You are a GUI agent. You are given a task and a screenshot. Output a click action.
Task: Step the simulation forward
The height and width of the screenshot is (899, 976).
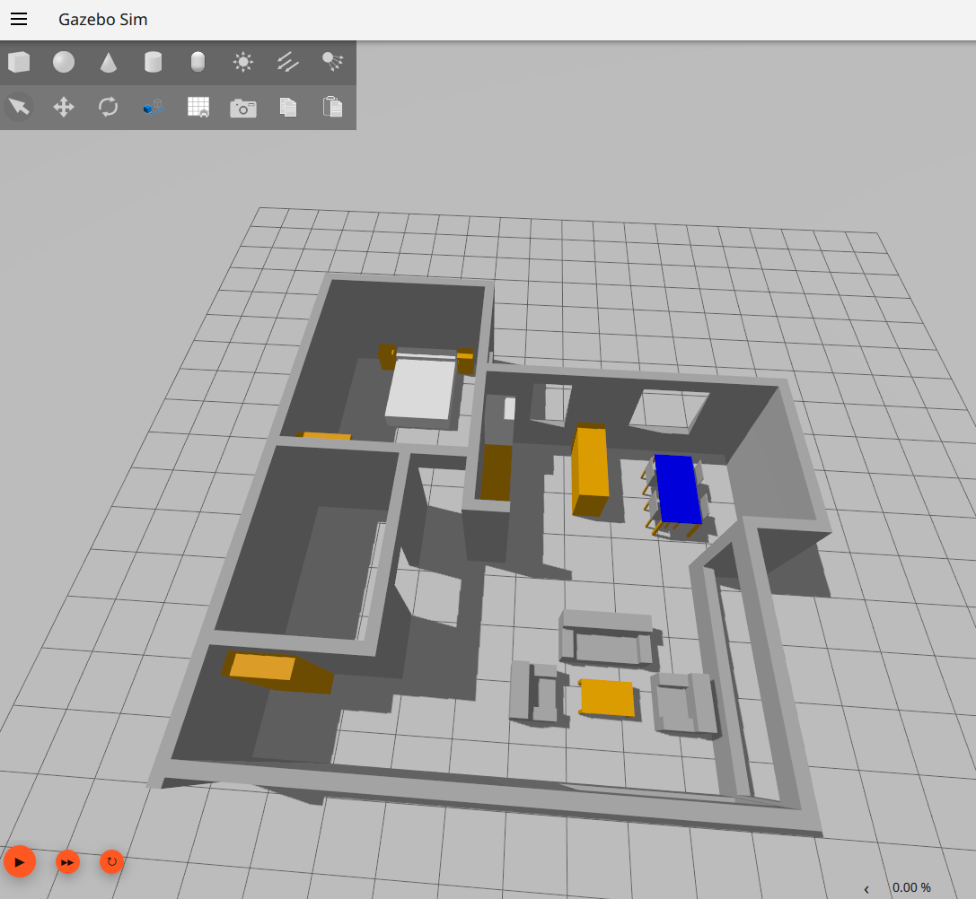(x=67, y=862)
